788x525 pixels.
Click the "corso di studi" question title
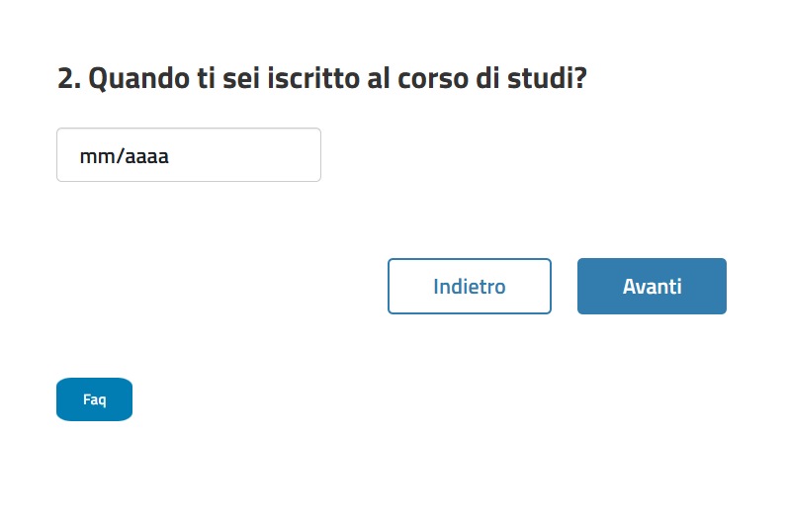tap(321, 79)
